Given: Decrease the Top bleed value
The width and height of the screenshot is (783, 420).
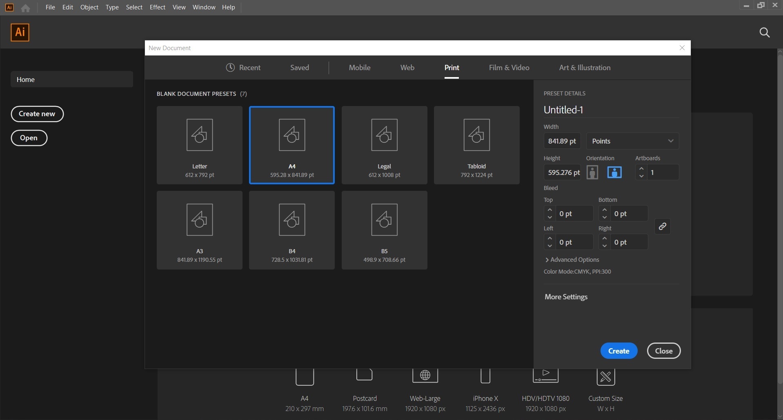Looking at the screenshot, I should click(549, 217).
